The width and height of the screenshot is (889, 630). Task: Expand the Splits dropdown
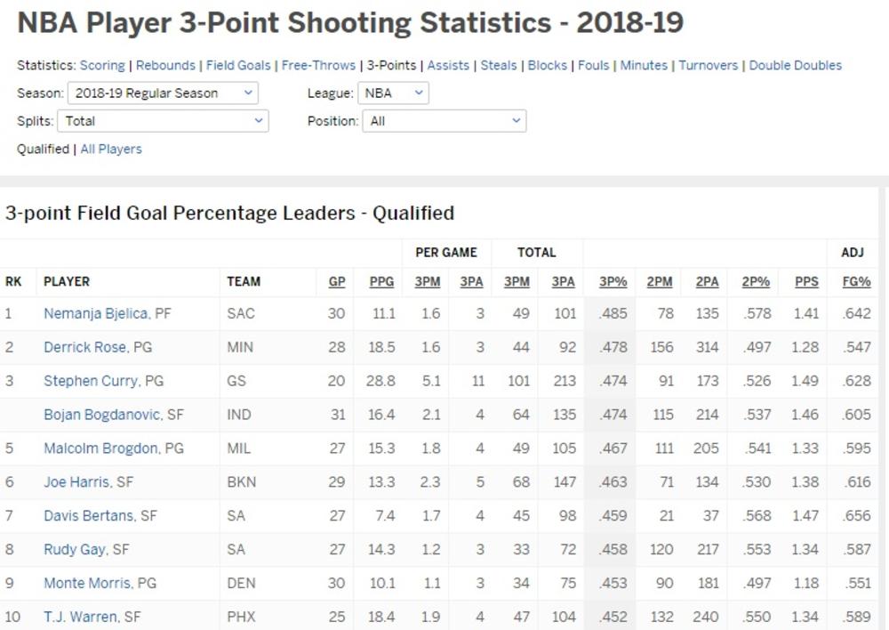(162, 121)
